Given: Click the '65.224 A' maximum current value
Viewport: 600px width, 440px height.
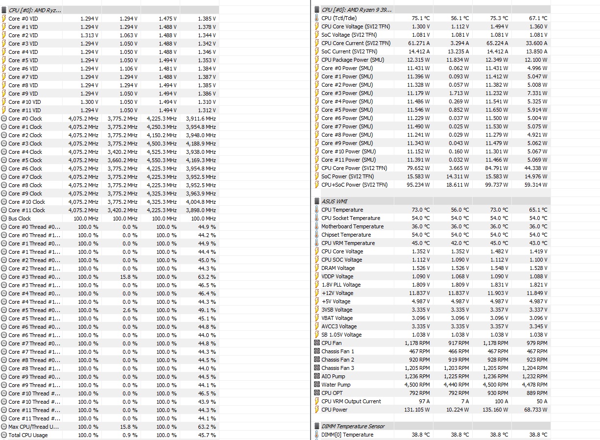Looking at the screenshot, I should (x=496, y=43).
